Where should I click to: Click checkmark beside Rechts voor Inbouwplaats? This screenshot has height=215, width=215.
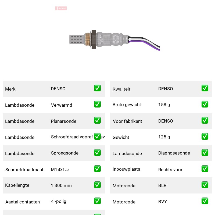pos(205,169)
